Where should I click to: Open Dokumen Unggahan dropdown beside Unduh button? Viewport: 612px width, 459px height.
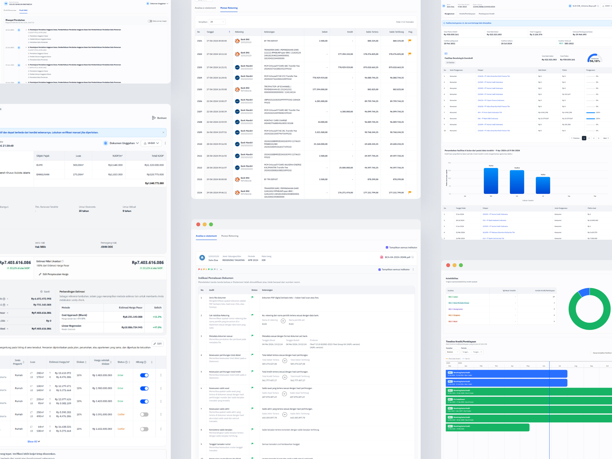(121, 143)
